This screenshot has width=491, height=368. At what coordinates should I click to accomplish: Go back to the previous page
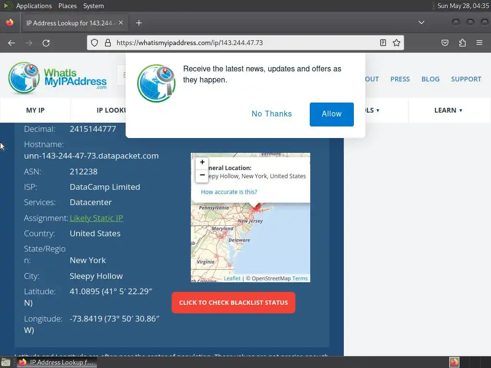tap(12, 43)
